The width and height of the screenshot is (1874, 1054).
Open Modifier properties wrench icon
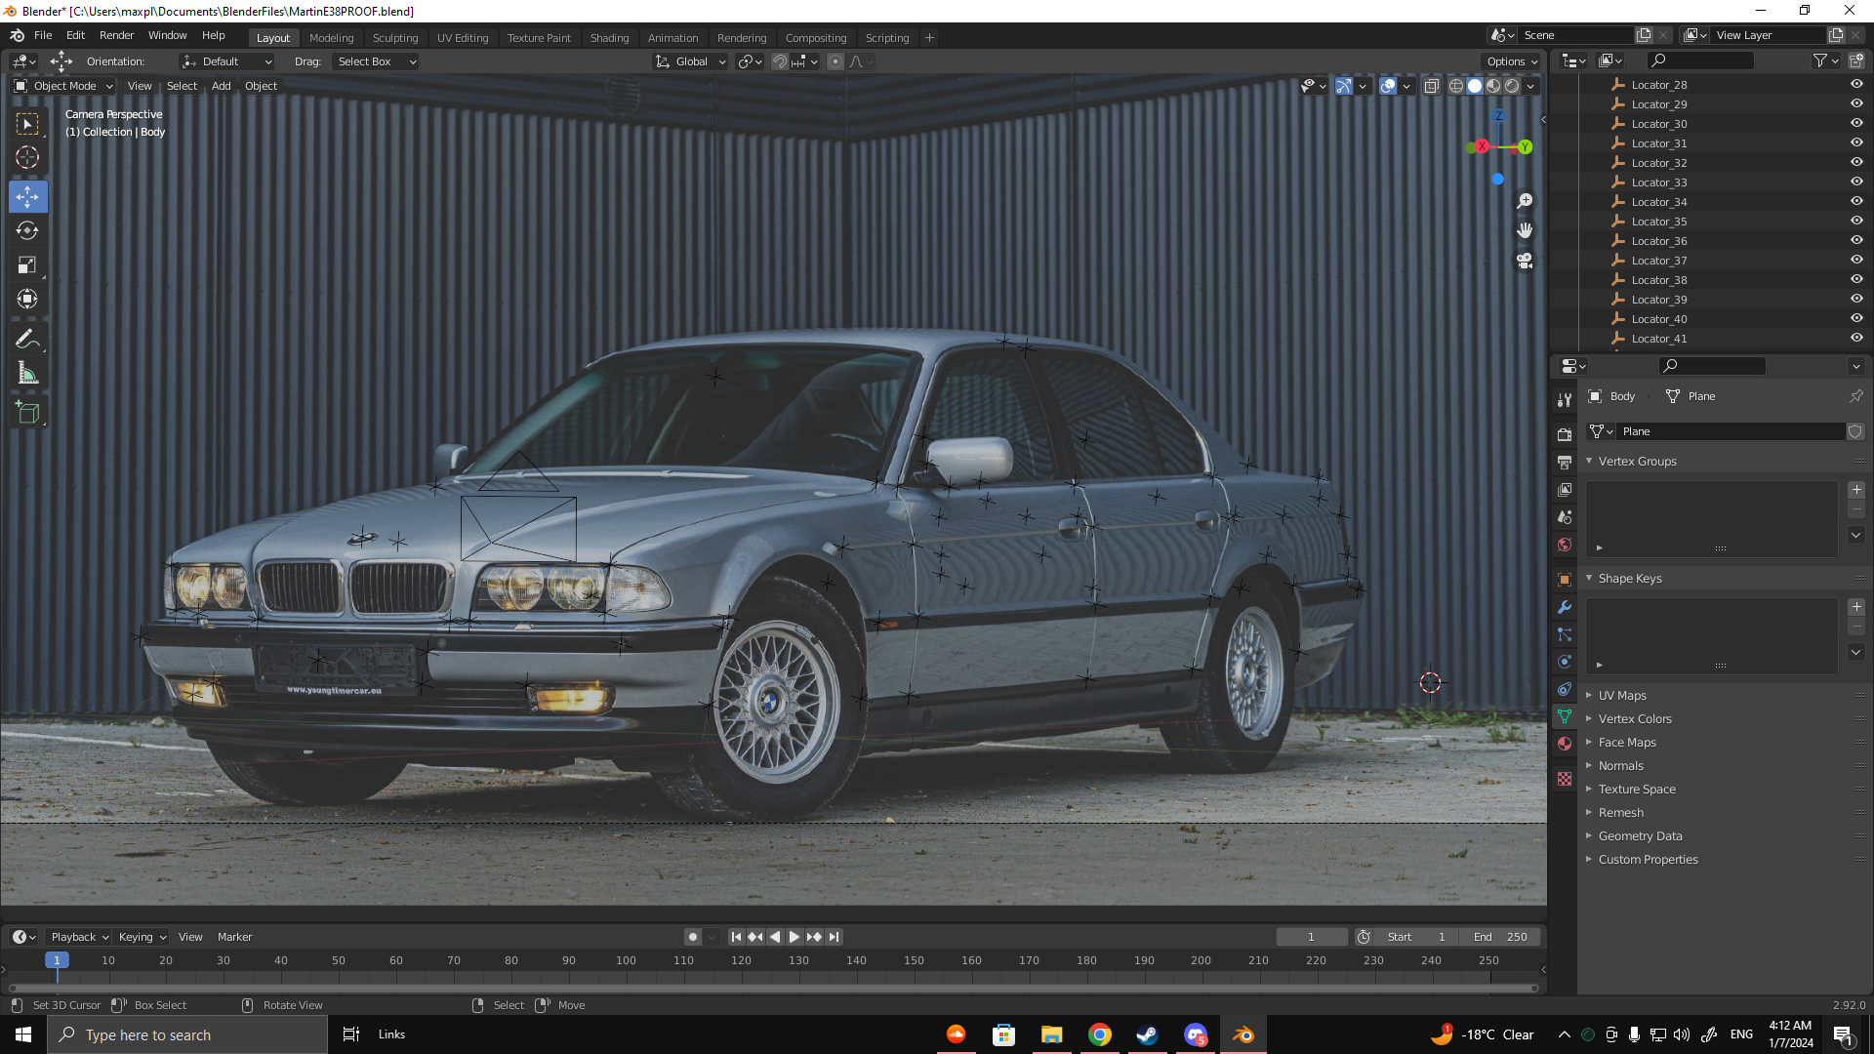click(1565, 607)
